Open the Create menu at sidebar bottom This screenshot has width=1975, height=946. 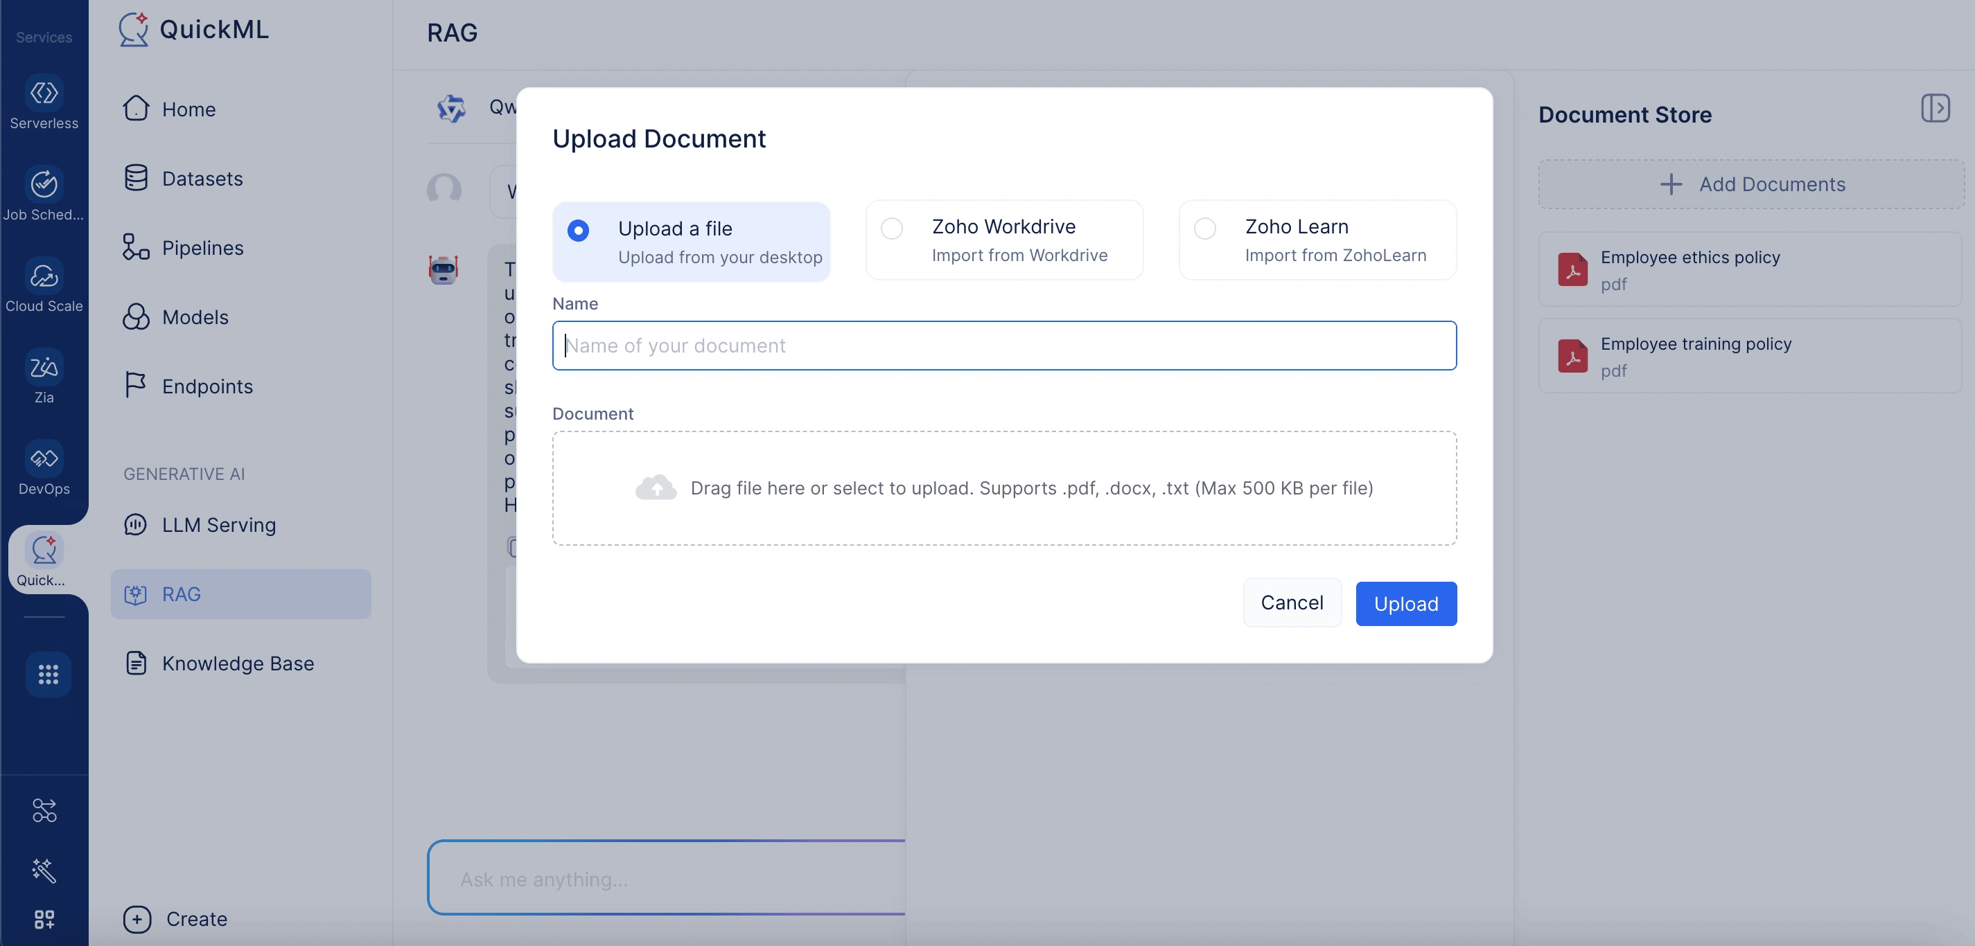[x=175, y=918]
